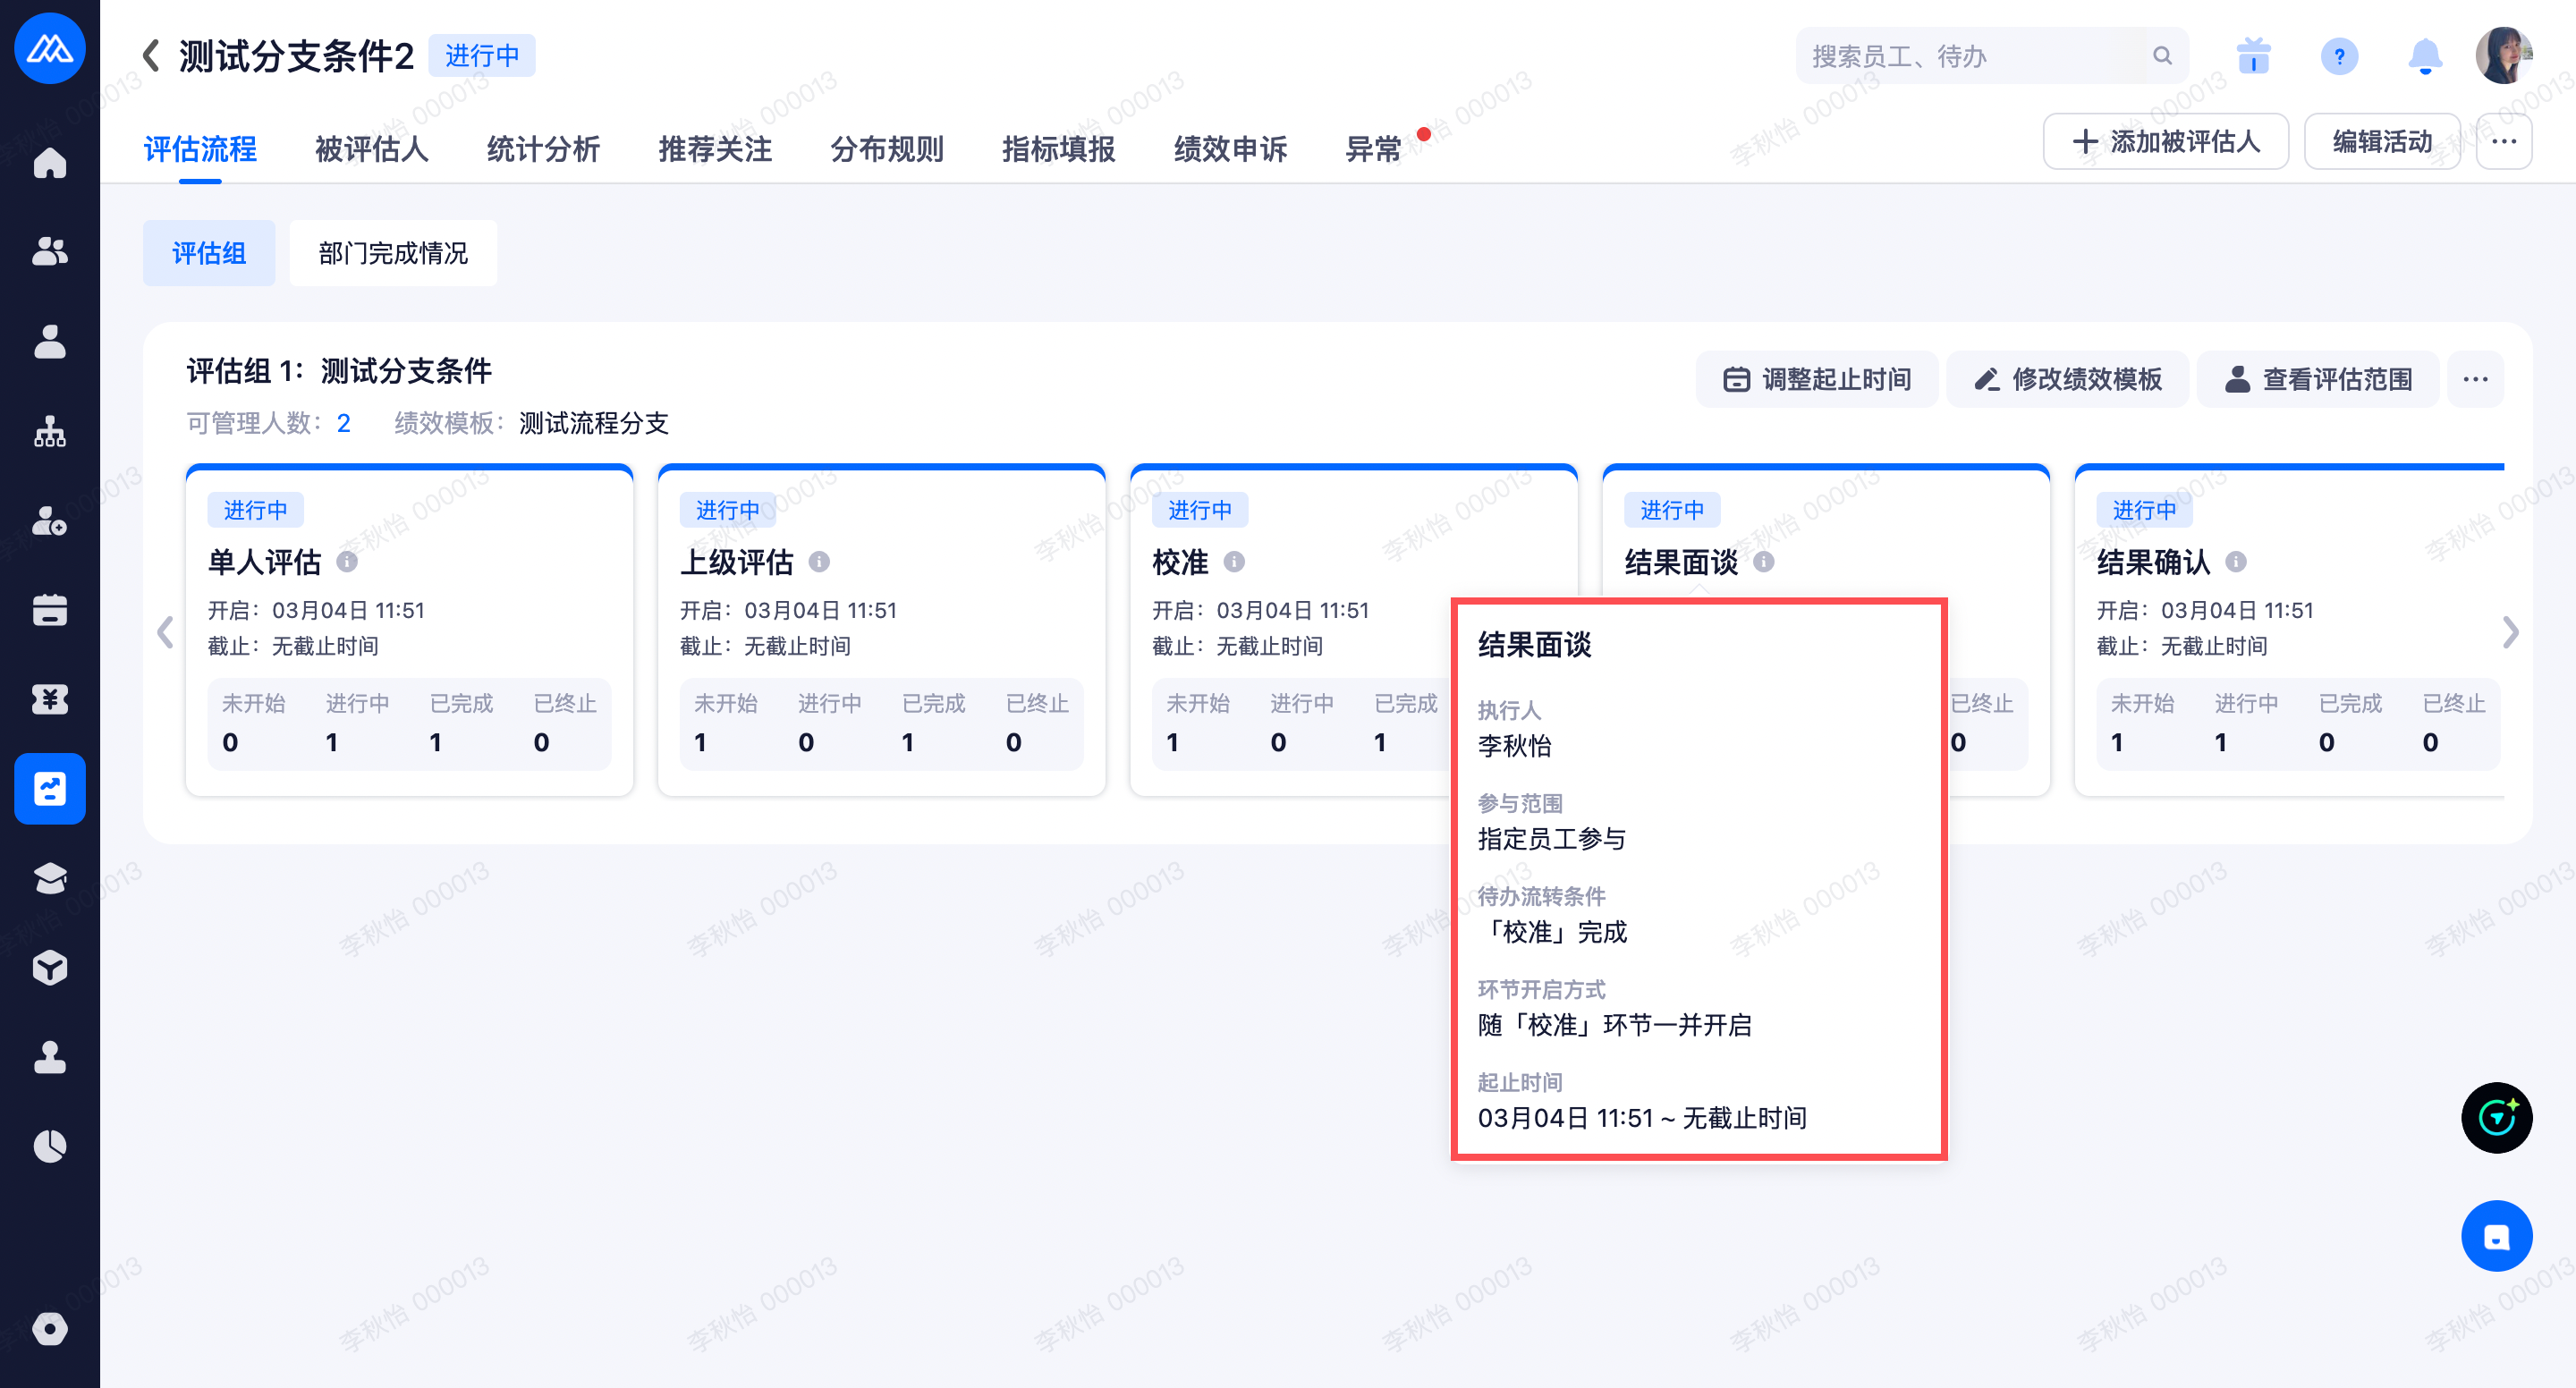The image size is (2576, 1388).
Task: Click the calendar icon in sidebar
Action: point(49,610)
